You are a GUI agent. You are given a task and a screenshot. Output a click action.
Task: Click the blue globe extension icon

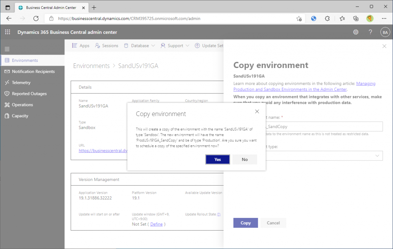[x=314, y=18]
